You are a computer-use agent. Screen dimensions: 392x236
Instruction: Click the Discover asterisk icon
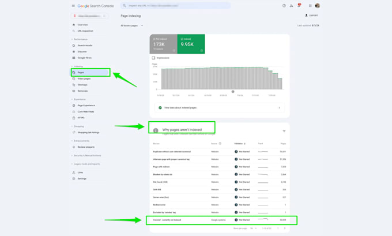pyautogui.click(x=74, y=51)
